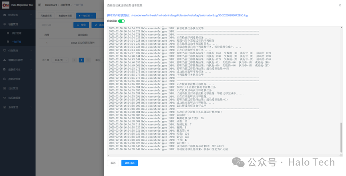Screen dimensions: 346x176
Task: Click the 增量同步管理 tree icon
Action: tap(5, 60)
